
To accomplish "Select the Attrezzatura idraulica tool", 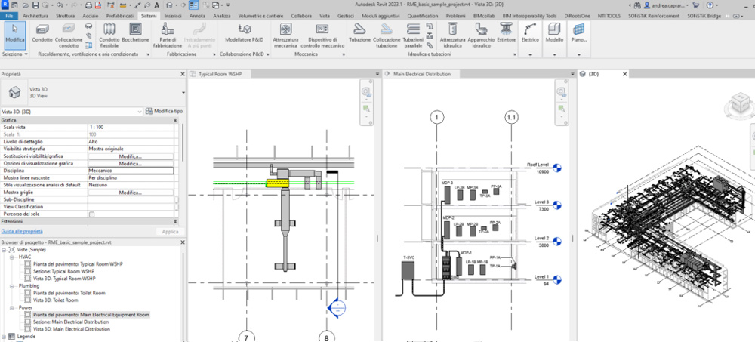I will pyautogui.click(x=452, y=35).
